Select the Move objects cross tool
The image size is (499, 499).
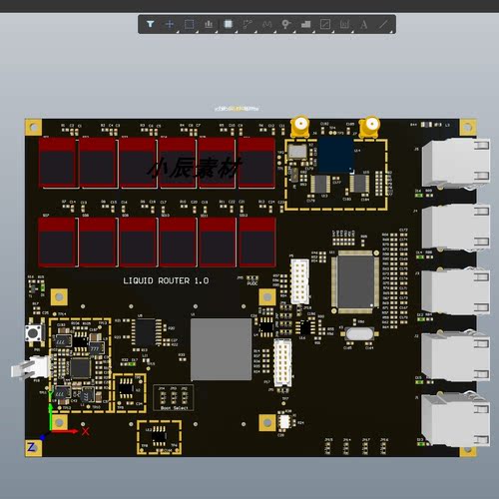click(x=170, y=24)
